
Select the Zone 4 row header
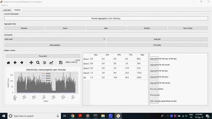pyautogui.click(x=86, y=73)
